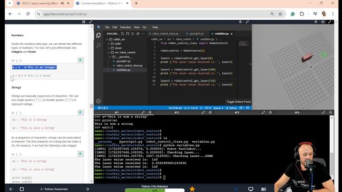Refresh the Explorer file tree
342x192 pixels.
click(x=133, y=34)
